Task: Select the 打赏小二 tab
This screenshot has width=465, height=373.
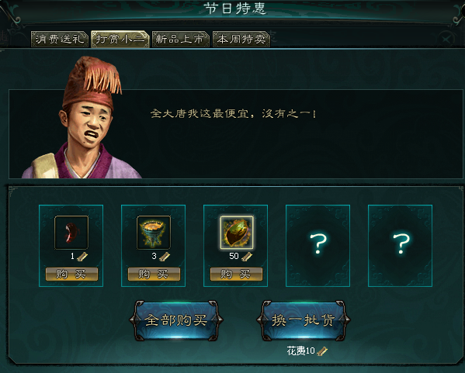Action: coord(120,39)
